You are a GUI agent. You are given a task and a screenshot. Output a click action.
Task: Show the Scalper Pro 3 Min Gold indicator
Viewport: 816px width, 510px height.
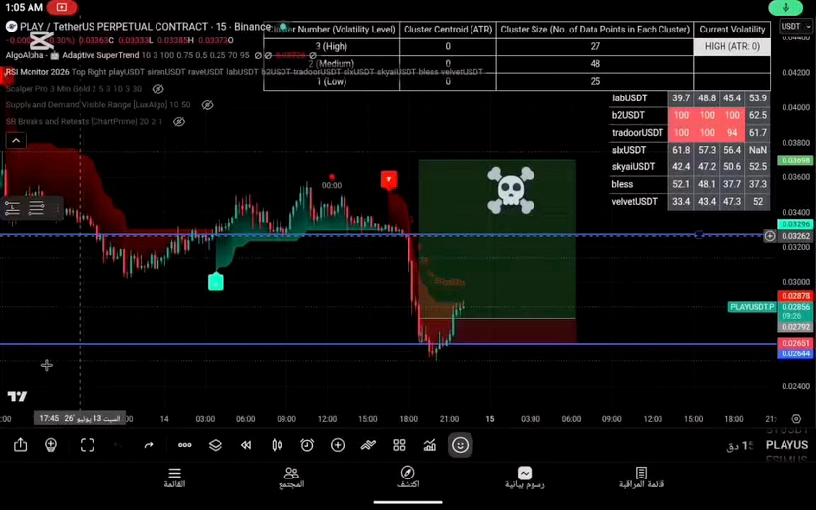tap(158, 89)
